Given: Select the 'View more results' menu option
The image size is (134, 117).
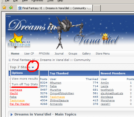Looking at the screenshot, I should click(x=25, y=79).
